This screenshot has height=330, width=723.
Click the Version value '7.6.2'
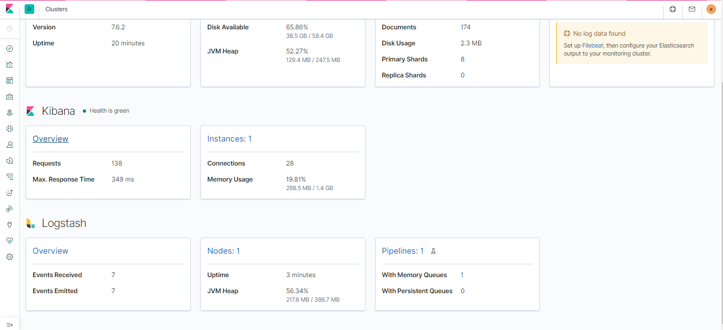click(x=118, y=27)
